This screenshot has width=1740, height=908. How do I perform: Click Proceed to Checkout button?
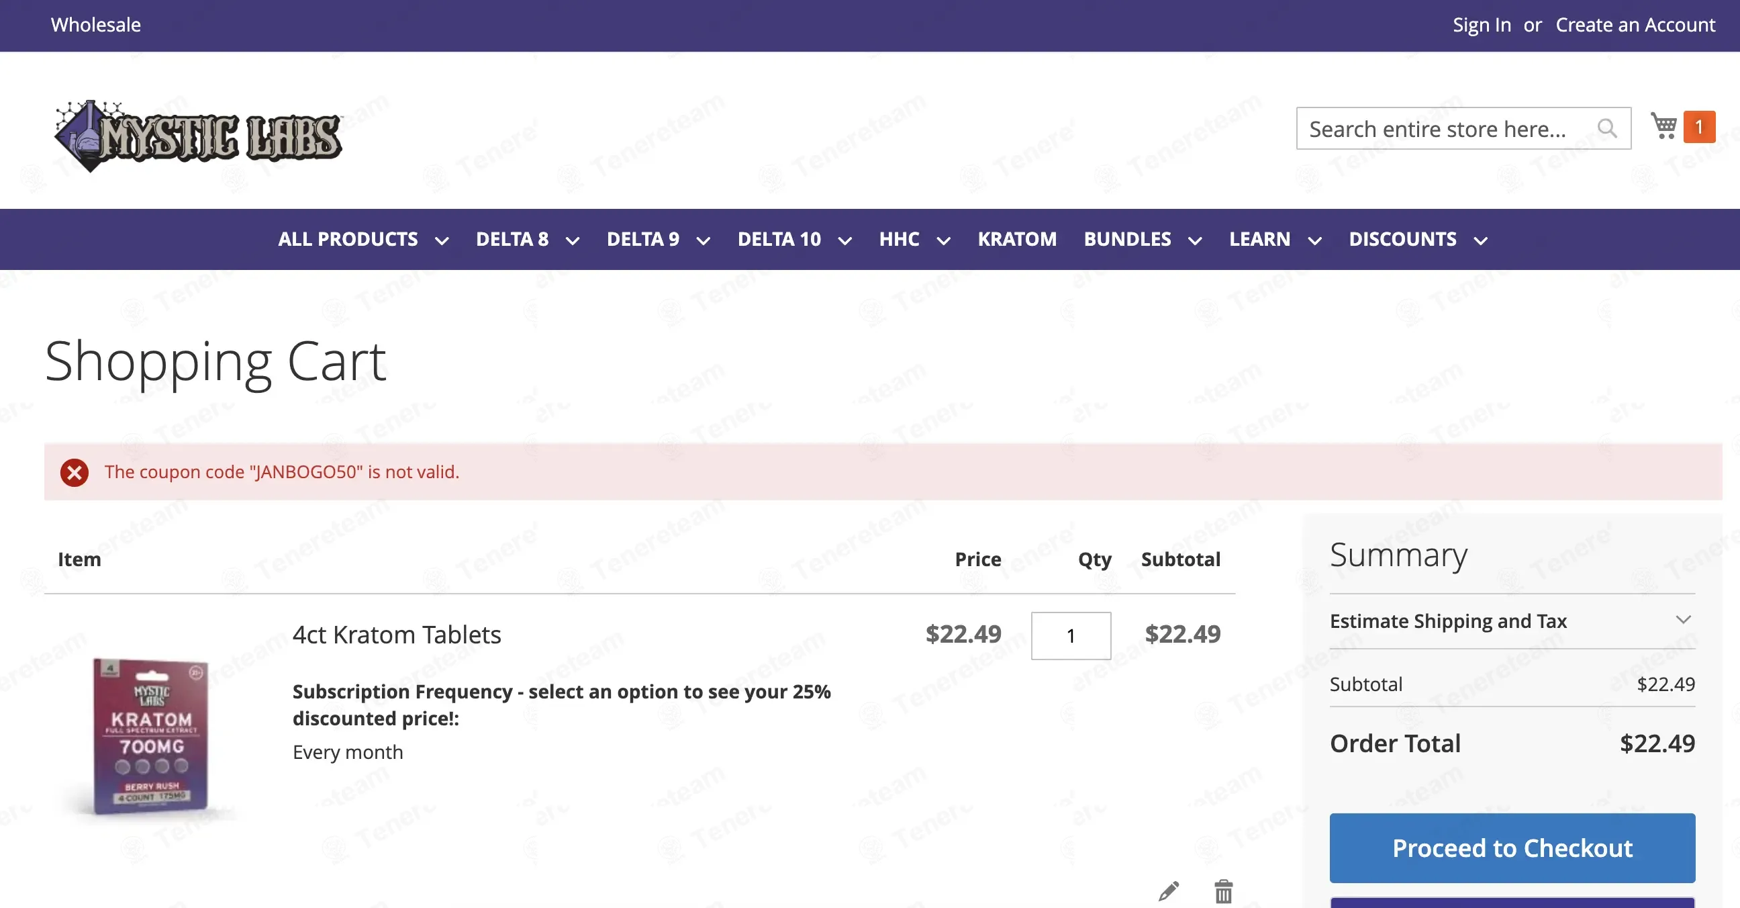click(x=1512, y=848)
